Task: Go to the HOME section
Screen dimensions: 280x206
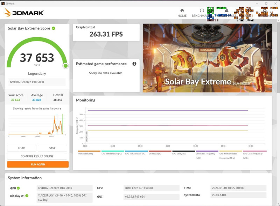Action: tap(182, 13)
